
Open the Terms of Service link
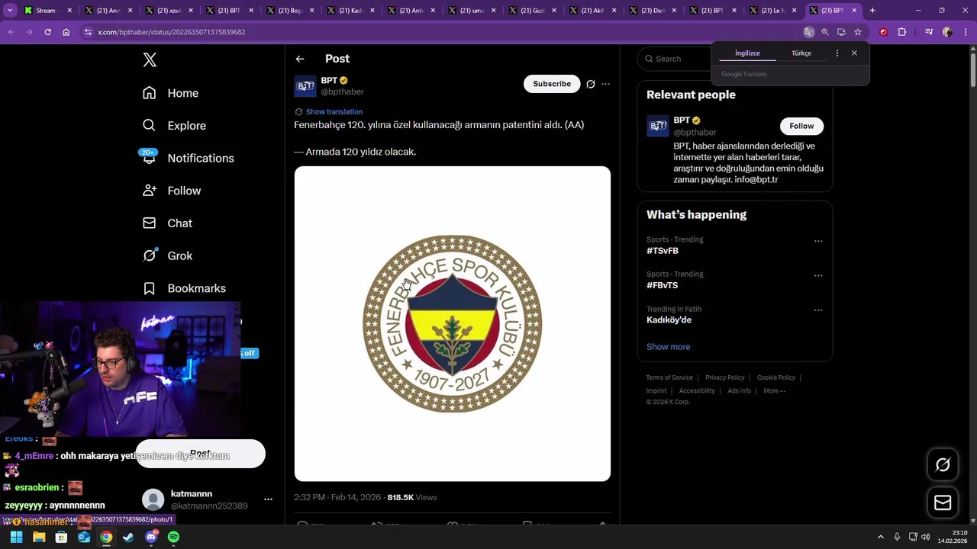(669, 377)
